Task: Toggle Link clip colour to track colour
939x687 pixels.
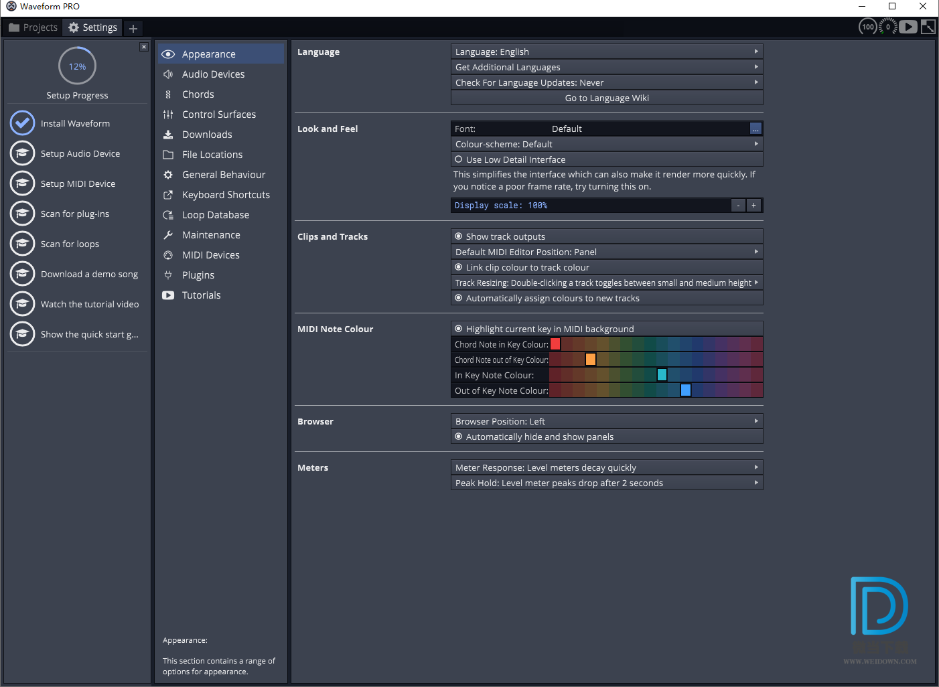Action: [607, 267]
